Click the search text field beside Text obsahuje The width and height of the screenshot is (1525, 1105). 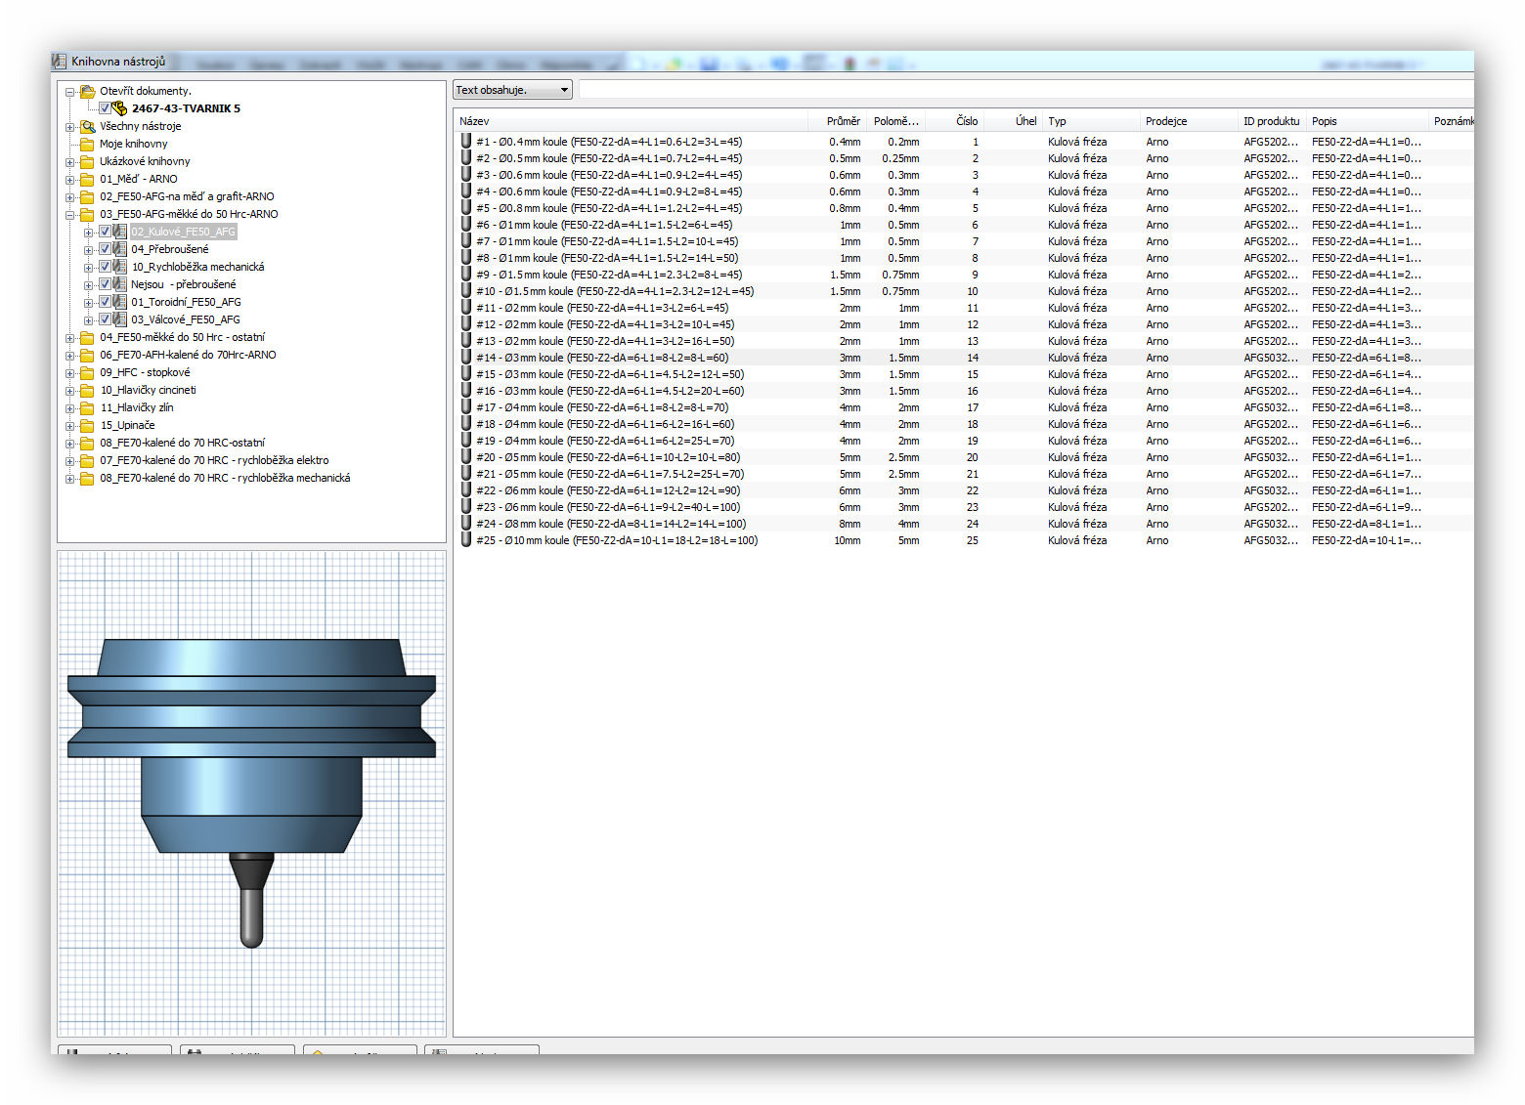tap(1017, 90)
